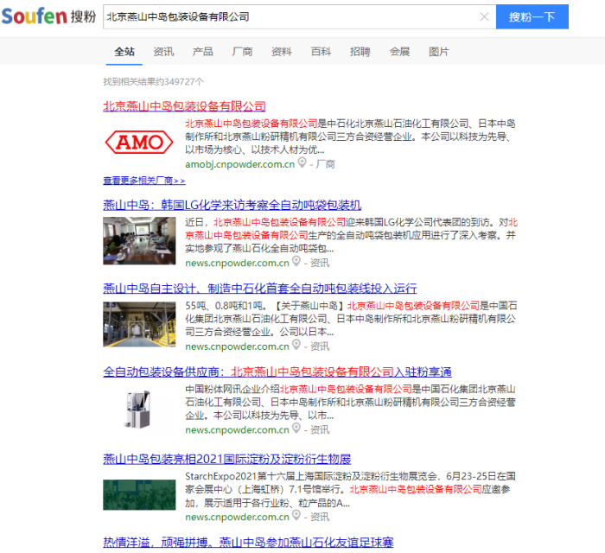Click location pin icon beside amobj.cnpowder.com.cn
The image size is (605, 553).
tap(302, 162)
